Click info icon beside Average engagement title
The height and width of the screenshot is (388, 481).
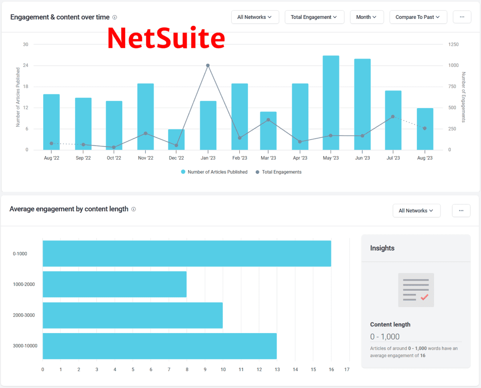click(x=133, y=209)
